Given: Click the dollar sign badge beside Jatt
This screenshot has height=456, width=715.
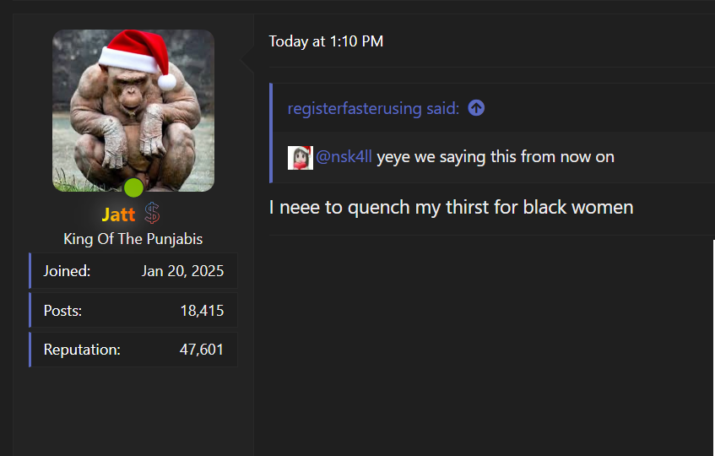Looking at the screenshot, I should tap(152, 214).
